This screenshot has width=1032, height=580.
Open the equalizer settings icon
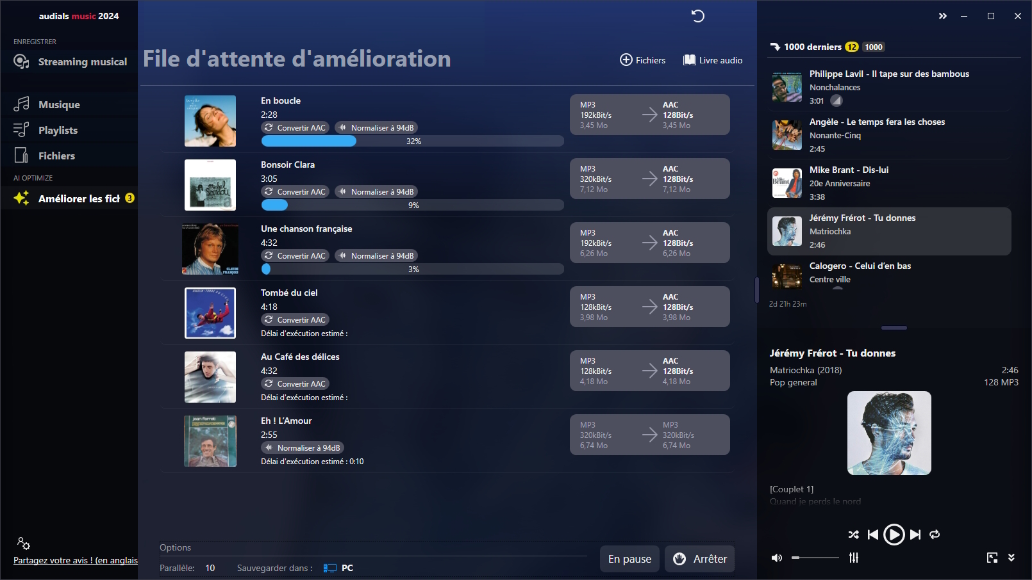coord(854,558)
